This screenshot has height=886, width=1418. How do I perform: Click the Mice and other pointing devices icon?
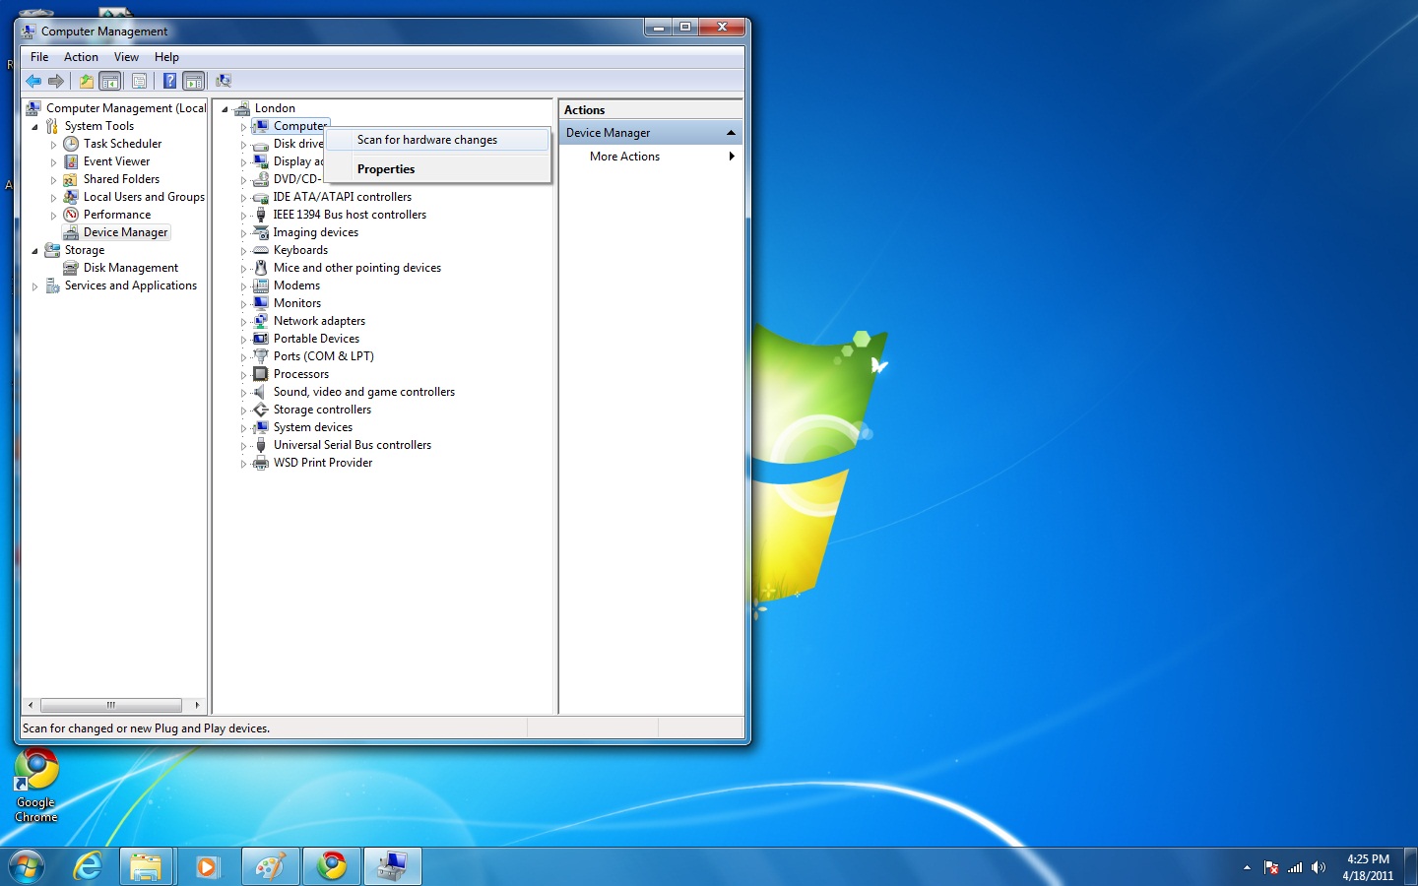(261, 268)
